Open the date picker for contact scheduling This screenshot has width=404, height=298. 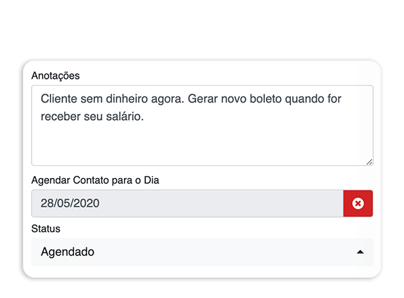click(187, 204)
